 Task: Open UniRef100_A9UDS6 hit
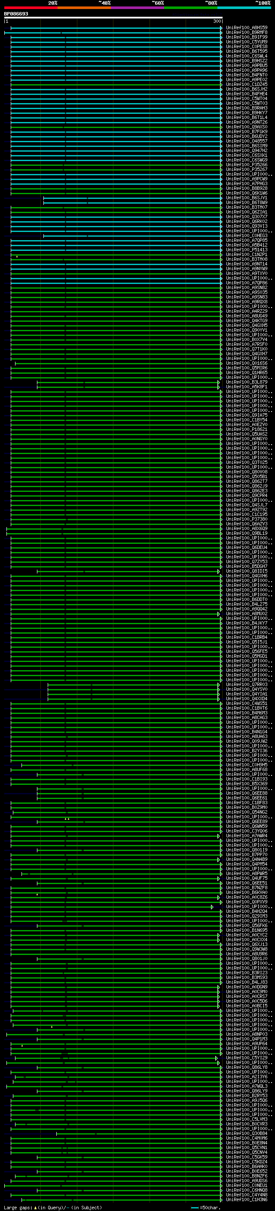pos(247,1180)
